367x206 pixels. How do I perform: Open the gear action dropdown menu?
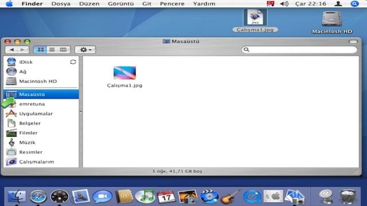click(85, 50)
